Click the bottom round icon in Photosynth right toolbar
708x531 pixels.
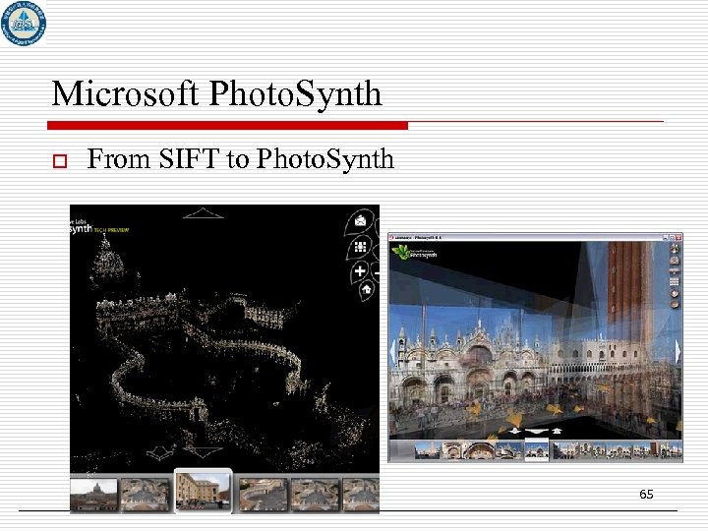(x=675, y=304)
